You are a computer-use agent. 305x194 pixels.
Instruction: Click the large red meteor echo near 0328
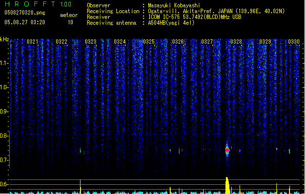(x=227, y=150)
